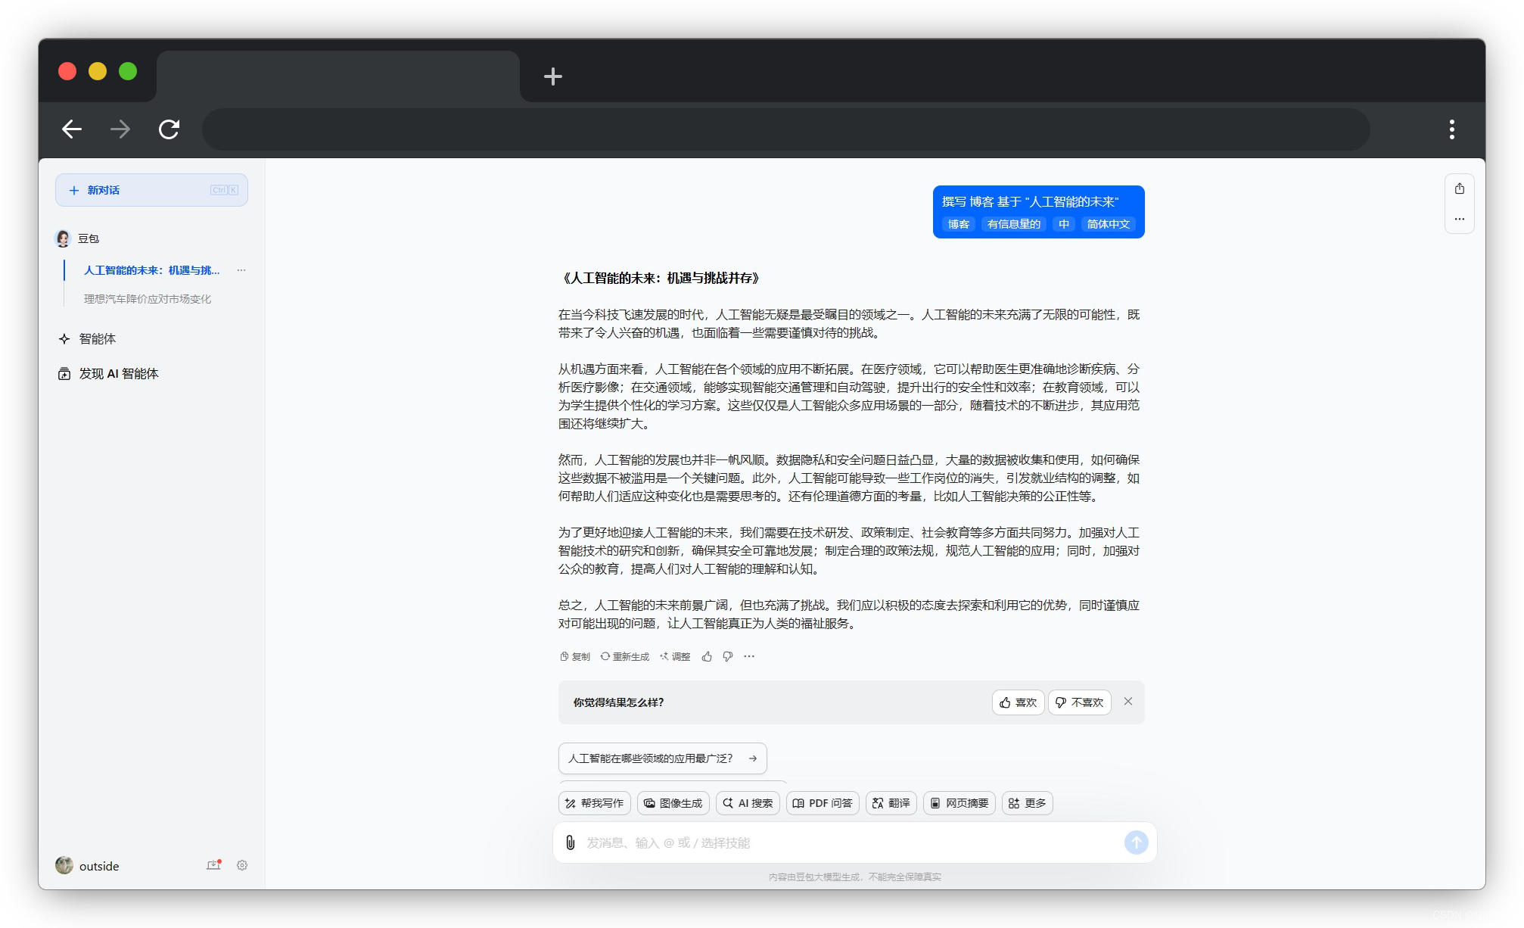Expand the 更多 skills menu
1524x928 pixels.
[x=1027, y=803]
